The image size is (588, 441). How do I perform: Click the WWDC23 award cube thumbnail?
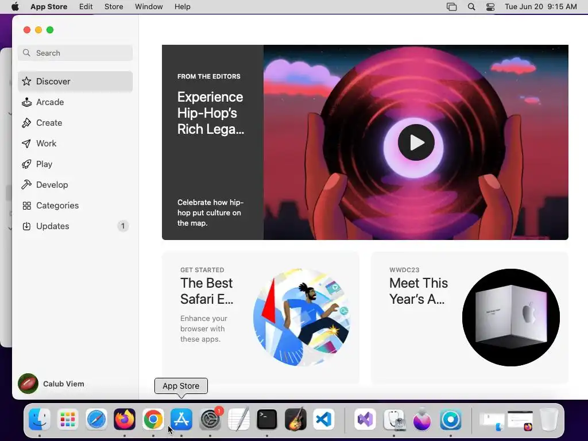pos(511,317)
